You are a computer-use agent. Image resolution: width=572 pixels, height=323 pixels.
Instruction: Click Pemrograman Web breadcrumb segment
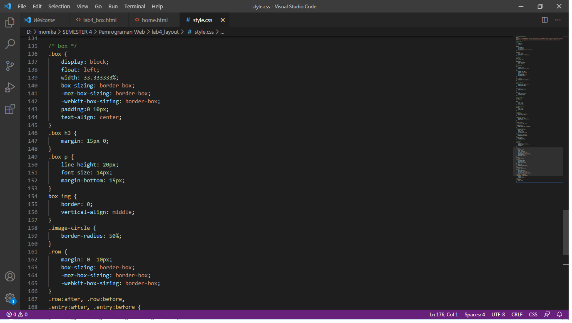tap(122, 32)
